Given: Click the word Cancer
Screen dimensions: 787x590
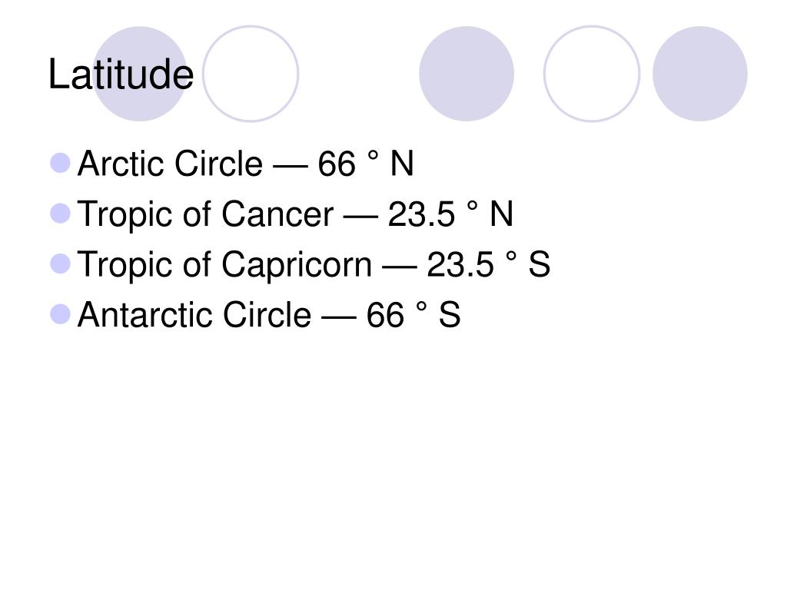Looking at the screenshot, I should coord(277,214).
